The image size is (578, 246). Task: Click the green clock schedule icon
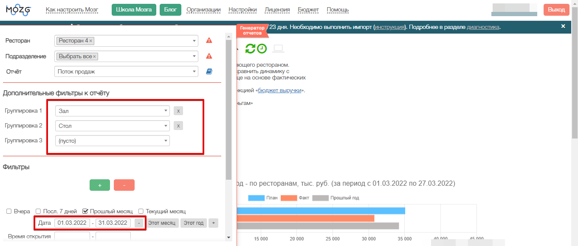[x=262, y=49]
